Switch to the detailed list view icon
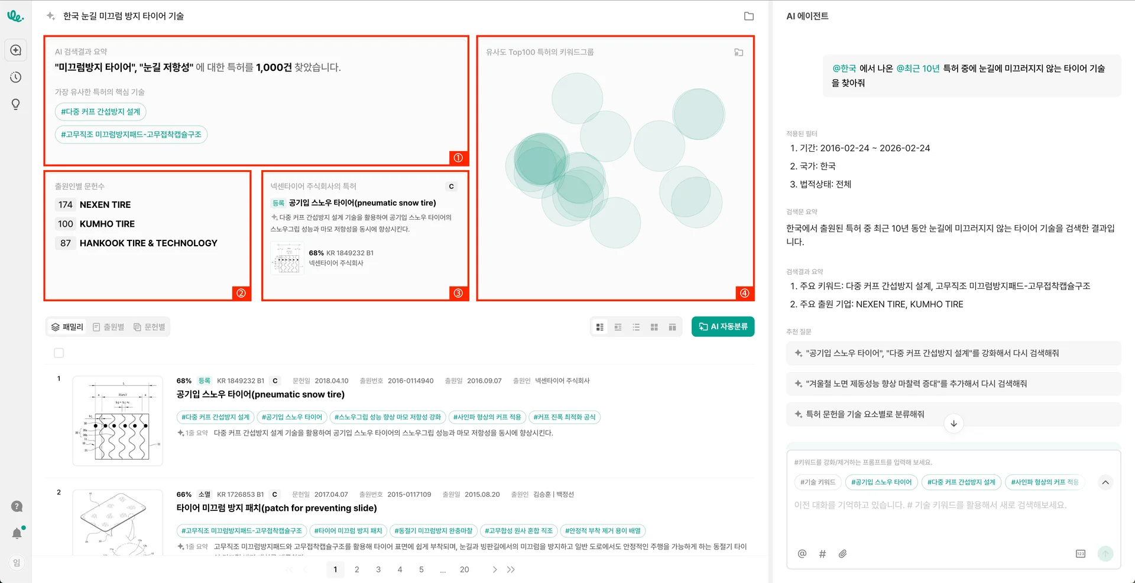Screen dimensions: 1135x583 click(x=618, y=327)
